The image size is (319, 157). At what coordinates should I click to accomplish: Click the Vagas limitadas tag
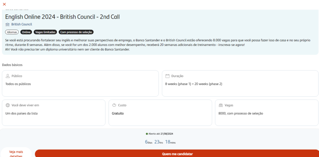[x=45, y=32]
